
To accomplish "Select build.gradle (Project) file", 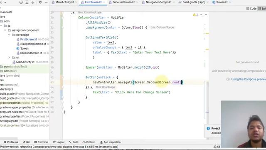I will (x=25, y=94).
